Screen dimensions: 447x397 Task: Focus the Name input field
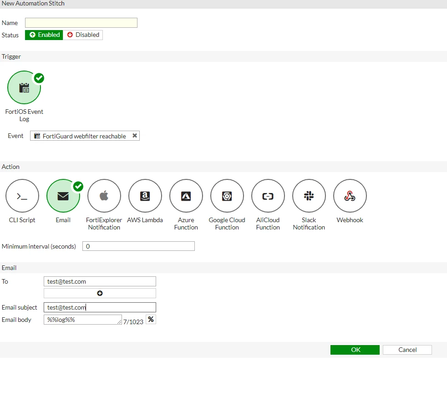(x=81, y=23)
